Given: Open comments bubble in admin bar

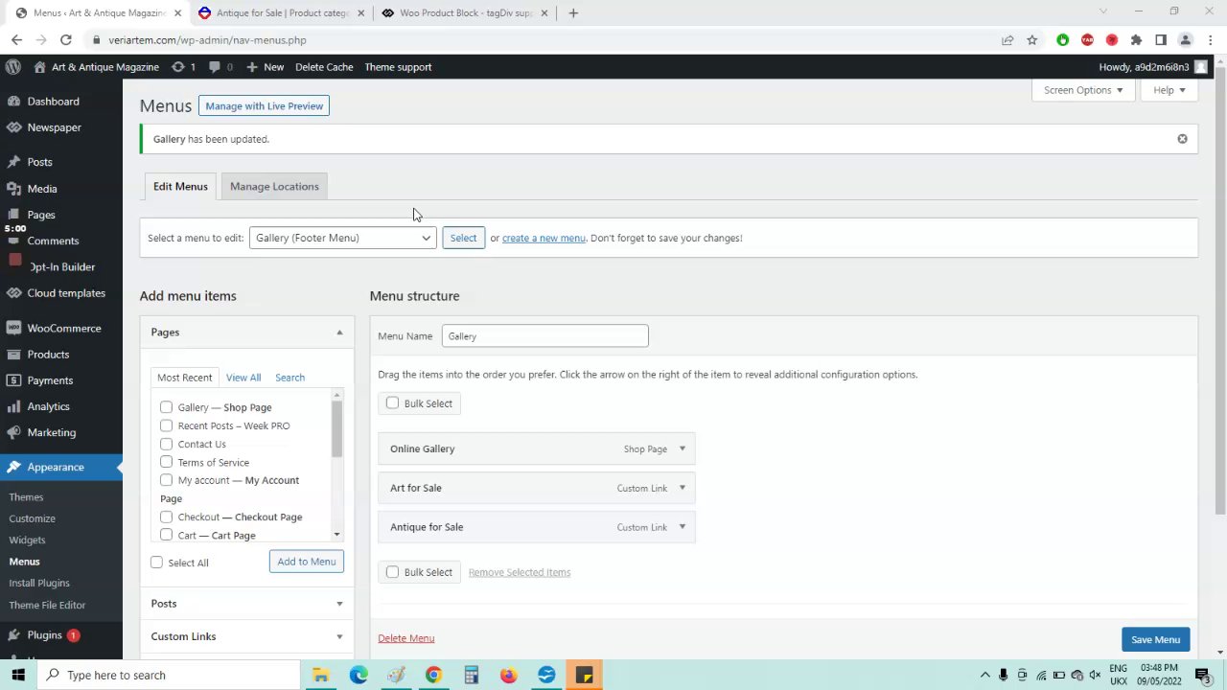Looking at the screenshot, I should pos(215,67).
